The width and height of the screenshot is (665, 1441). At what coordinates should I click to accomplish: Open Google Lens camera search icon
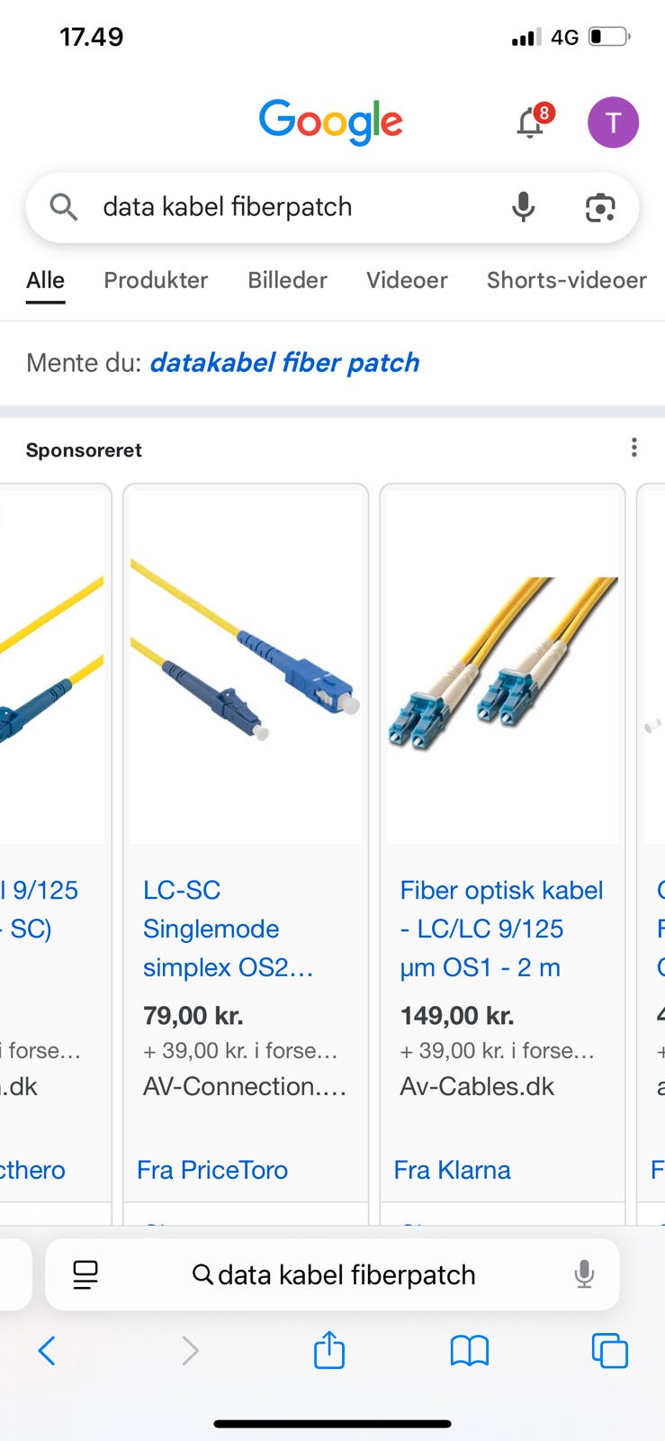click(600, 207)
